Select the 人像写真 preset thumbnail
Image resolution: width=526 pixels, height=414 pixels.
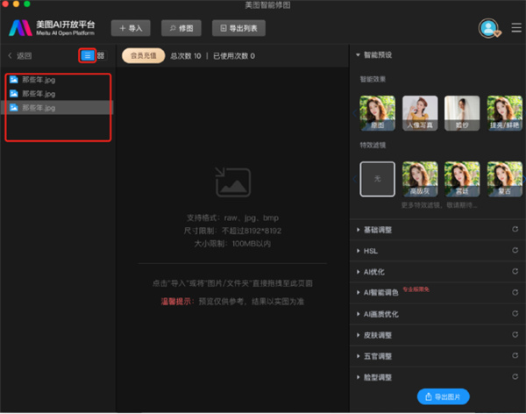pyautogui.click(x=418, y=113)
